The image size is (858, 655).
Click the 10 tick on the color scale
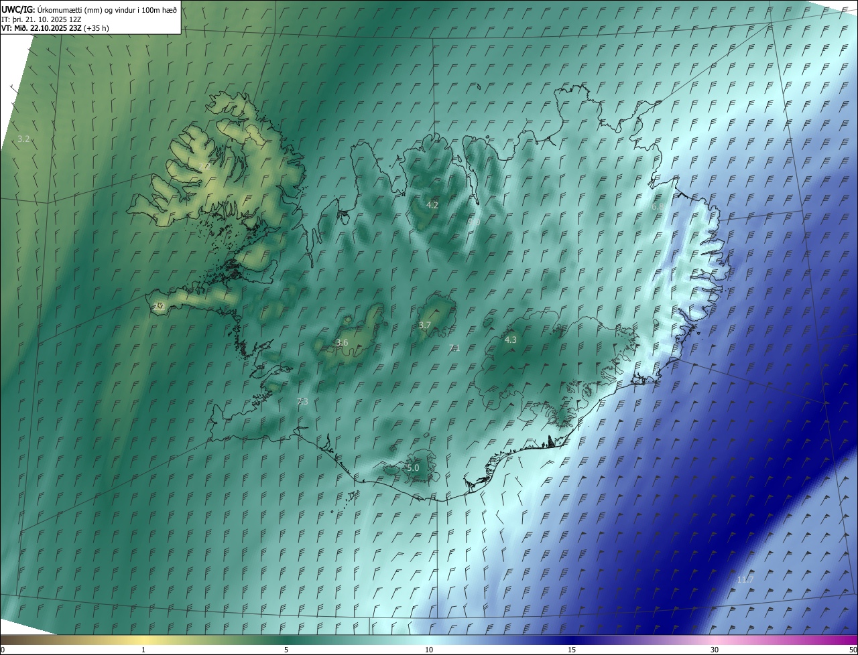[429, 650]
